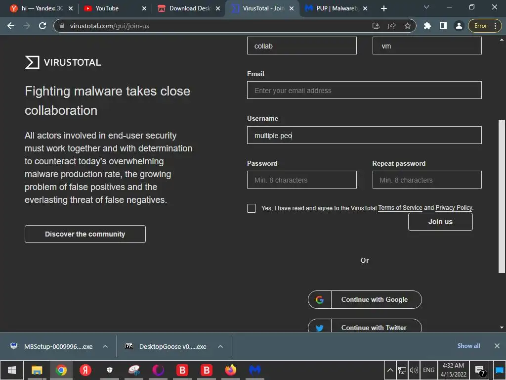506x380 pixels.
Task: Switch to the Download Desktop tab
Action: click(186, 8)
